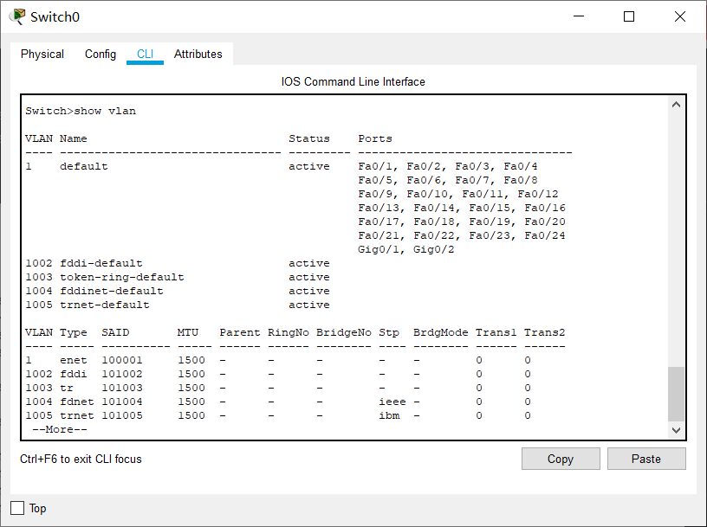Click the --More-- prompt in terminal
The image size is (707, 527).
click(60, 429)
